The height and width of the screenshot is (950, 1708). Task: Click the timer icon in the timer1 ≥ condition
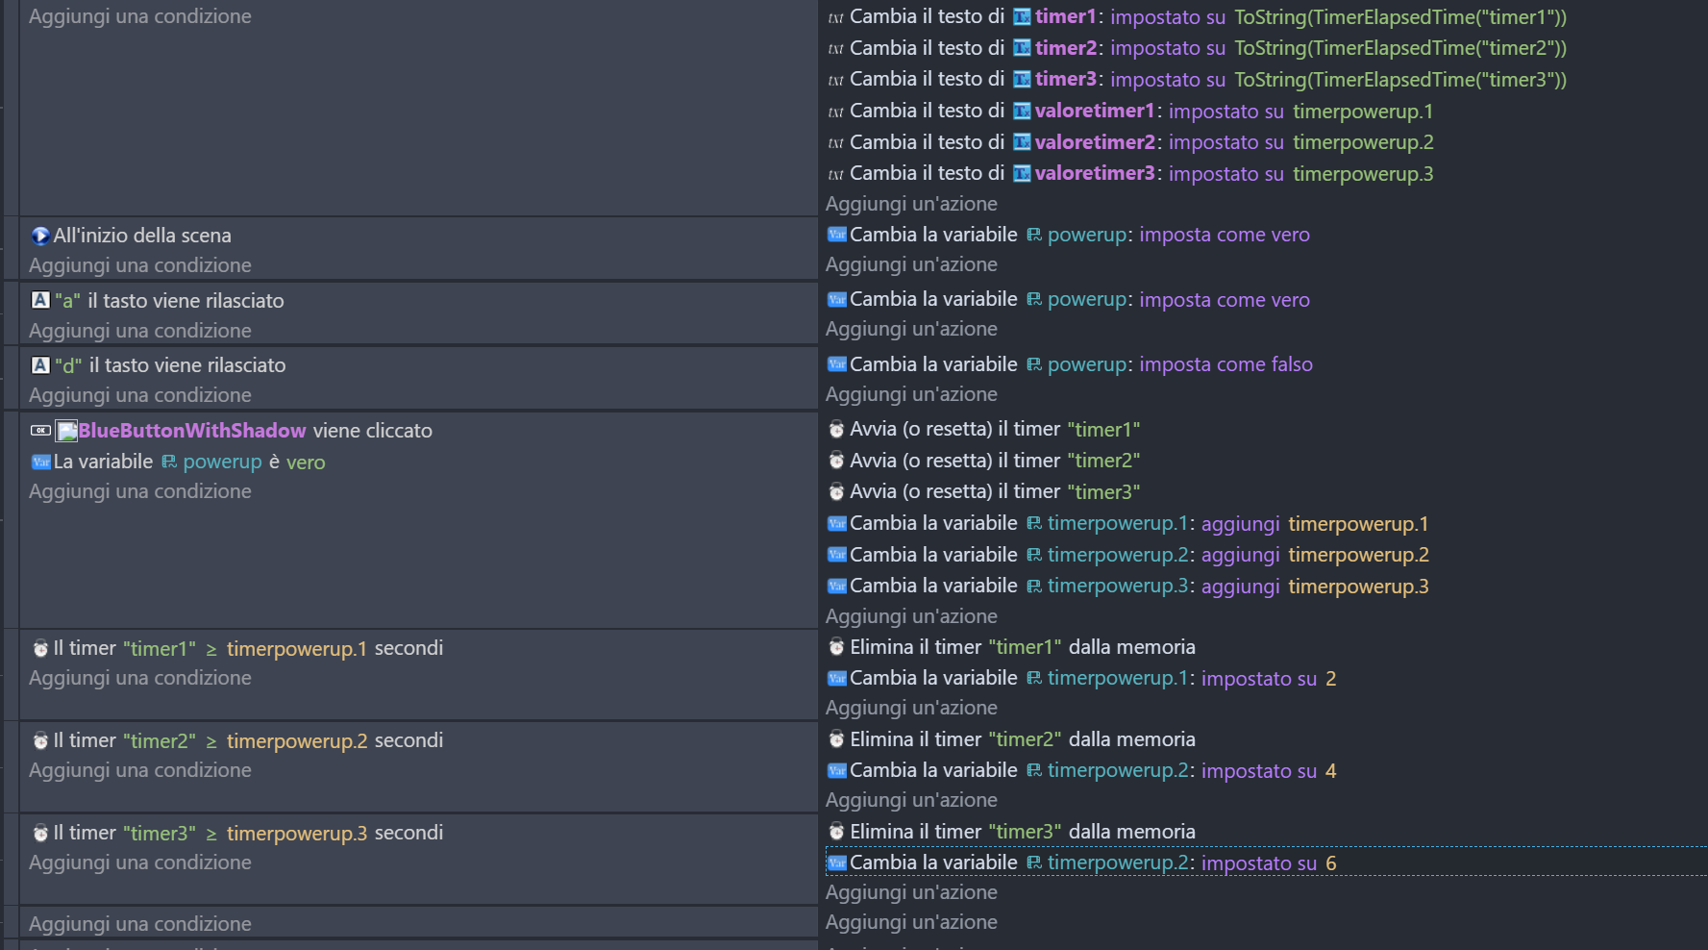tap(40, 649)
